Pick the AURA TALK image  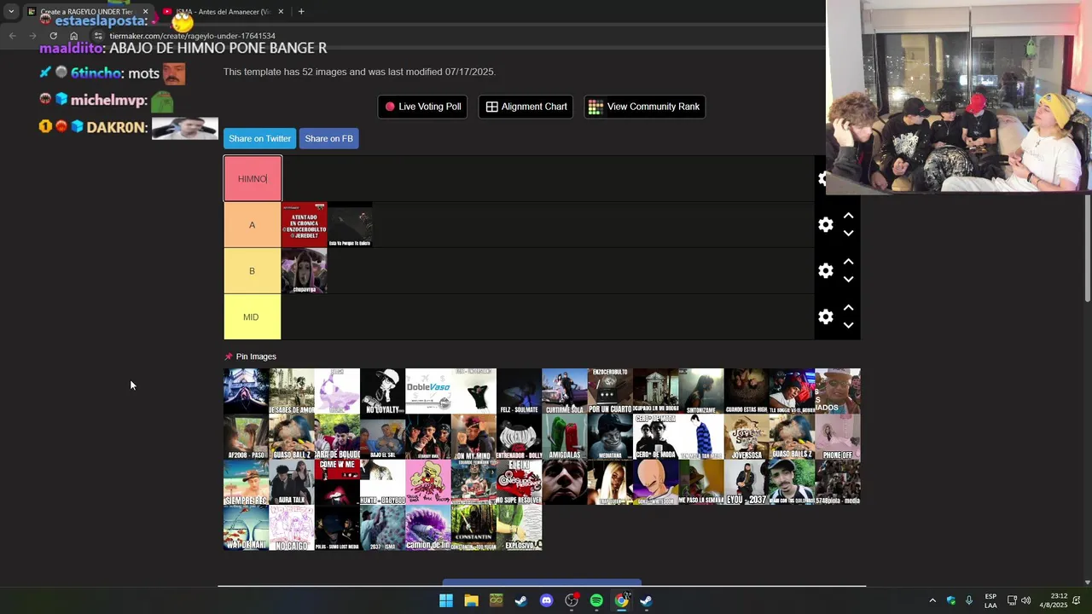click(292, 482)
